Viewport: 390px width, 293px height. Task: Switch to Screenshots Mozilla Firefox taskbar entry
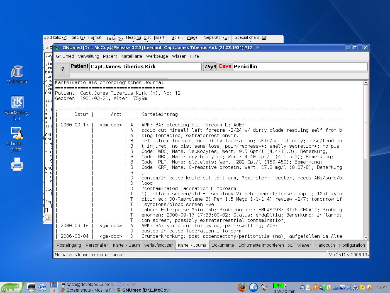click(x=87, y=290)
